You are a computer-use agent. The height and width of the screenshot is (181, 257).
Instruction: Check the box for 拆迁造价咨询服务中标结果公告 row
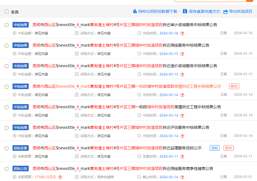(x=7, y=66)
